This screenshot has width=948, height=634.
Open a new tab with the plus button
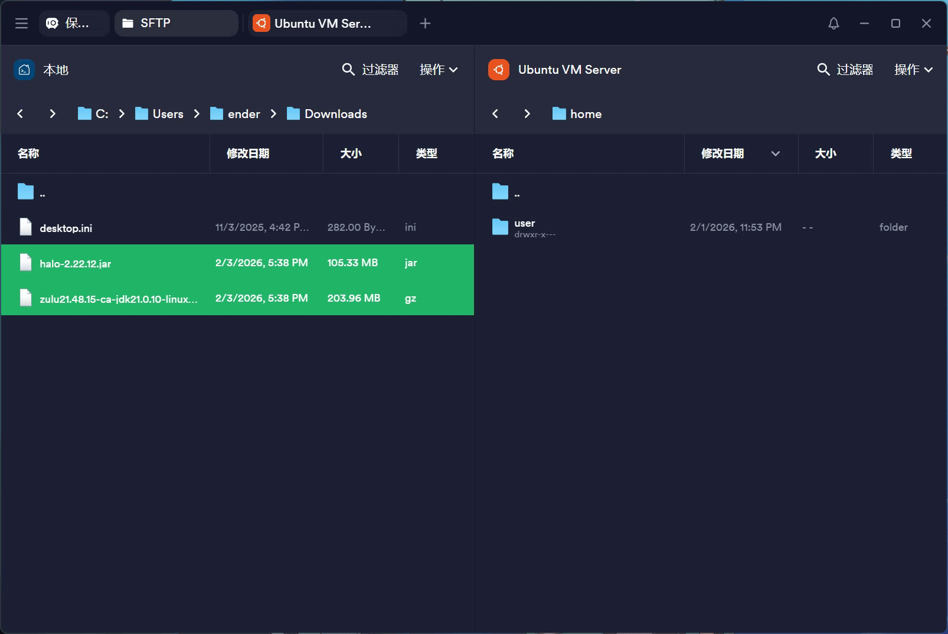pos(425,23)
